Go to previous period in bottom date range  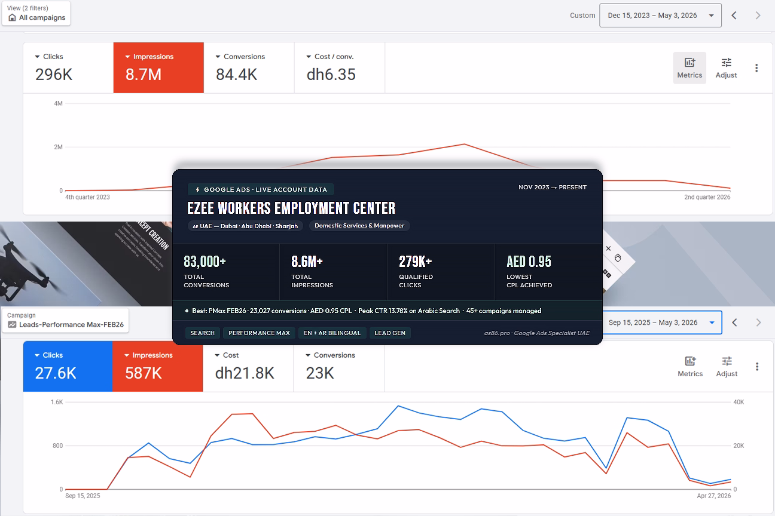[735, 322]
